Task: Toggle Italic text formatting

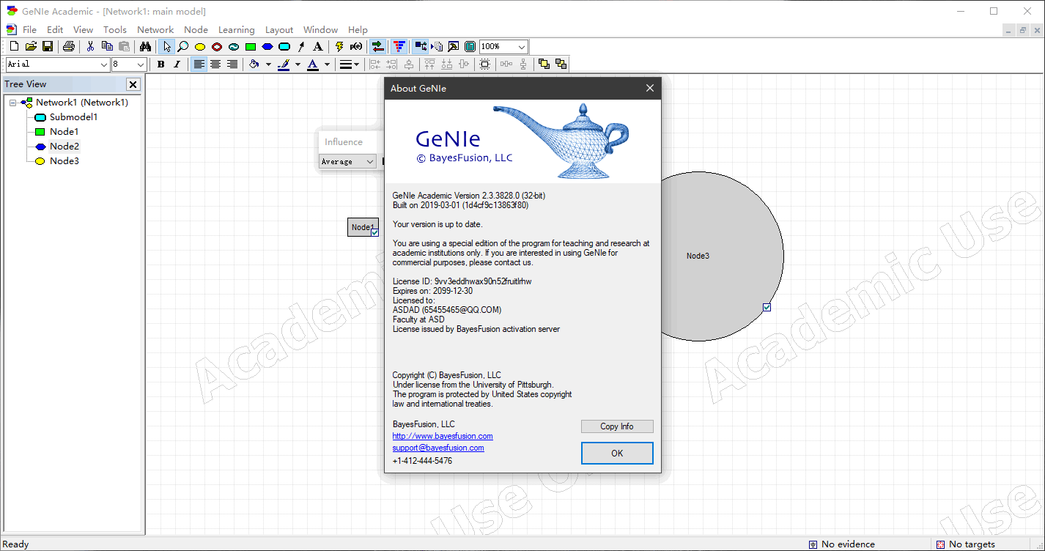Action: [x=177, y=64]
